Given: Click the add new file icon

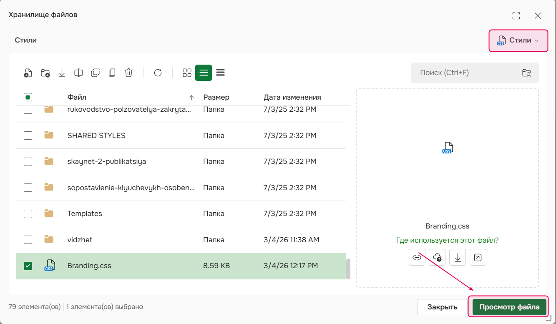Looking at the screenshot, I should click(28, 73).
